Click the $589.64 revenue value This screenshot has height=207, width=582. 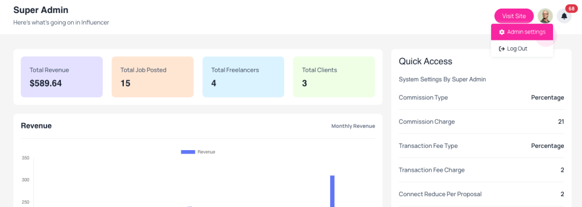(45, 83)
